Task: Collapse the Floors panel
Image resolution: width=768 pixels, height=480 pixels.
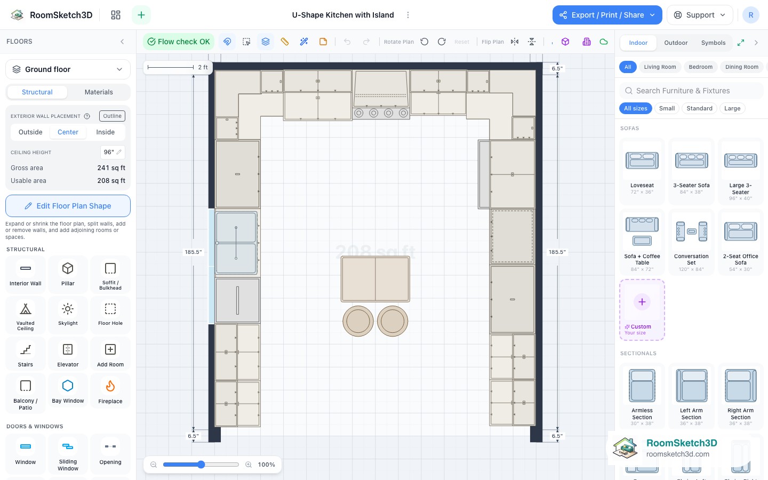Action: pyautogui.click(x=122, y=42)
